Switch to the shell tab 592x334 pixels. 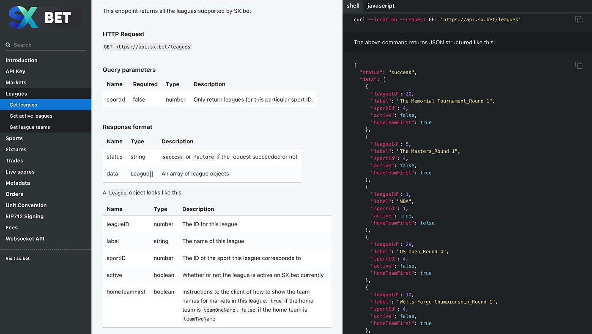(x=353, y=6)
